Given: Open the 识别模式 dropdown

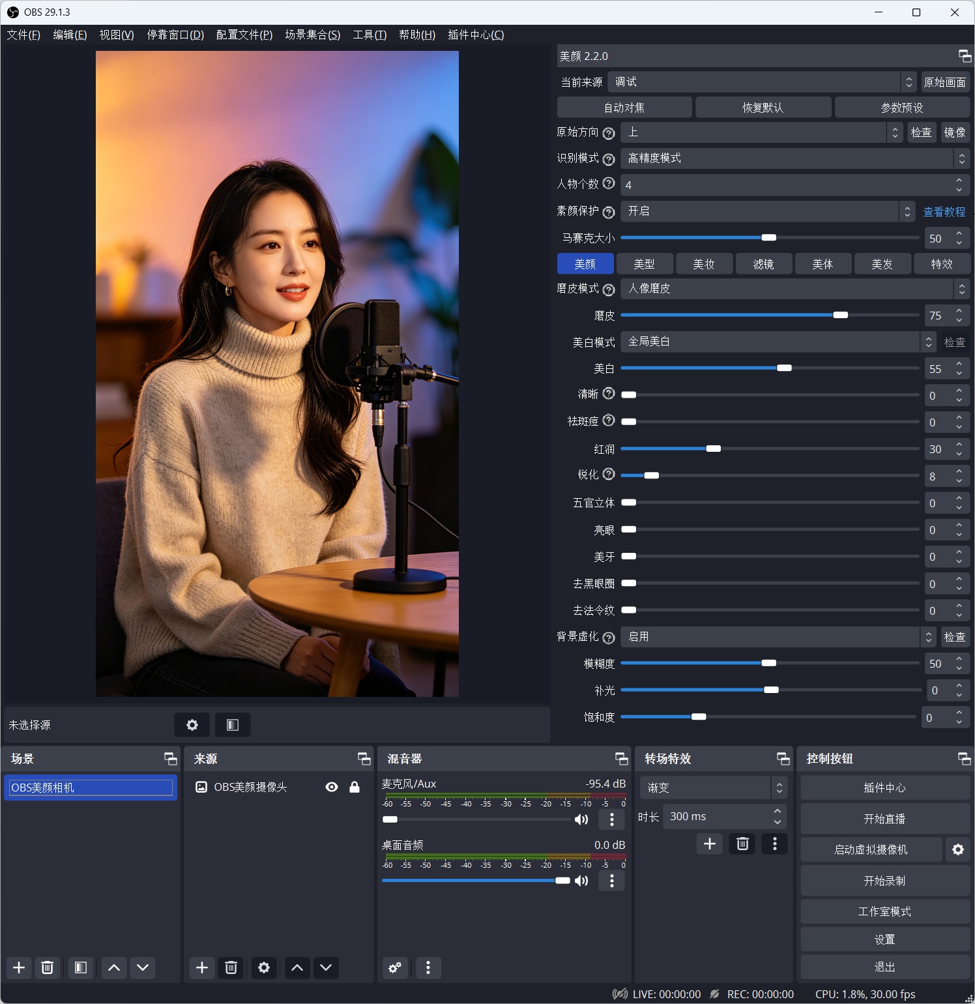Looking at the screenshot, I should coord(793,158).
